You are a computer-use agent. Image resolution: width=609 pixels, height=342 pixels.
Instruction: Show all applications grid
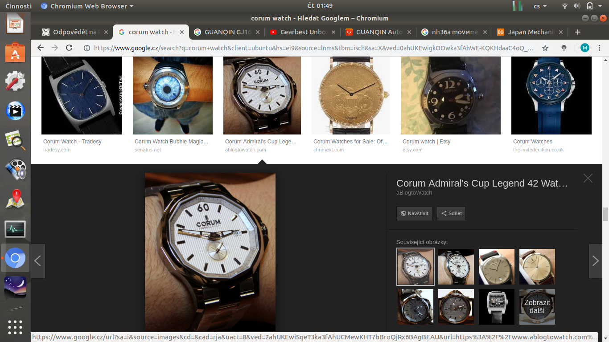coord(15,327)
